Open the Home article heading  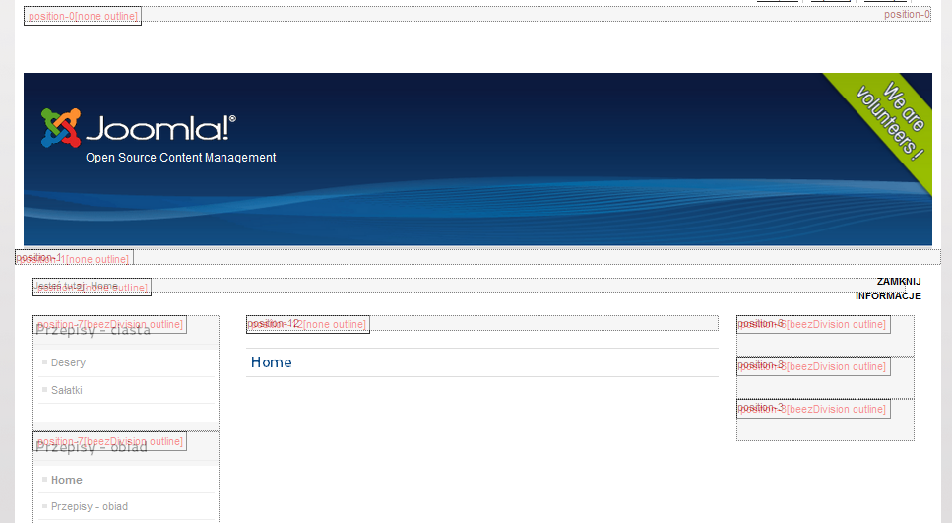[x=272, y=362]
